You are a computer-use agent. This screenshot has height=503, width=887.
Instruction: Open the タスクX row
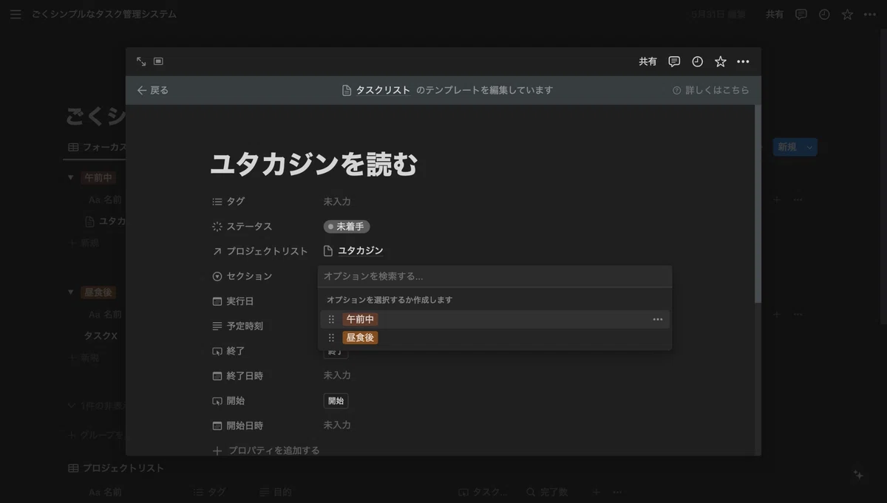click(x=101, y=335)
